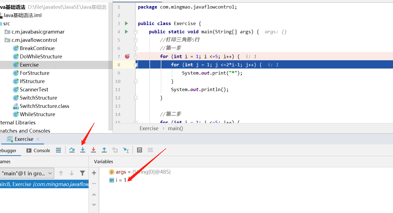
Task: Select the c.m.javabasicgrammar package
Action: coord(38,32)
